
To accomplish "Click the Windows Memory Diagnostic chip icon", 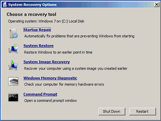I will [13, 81].
